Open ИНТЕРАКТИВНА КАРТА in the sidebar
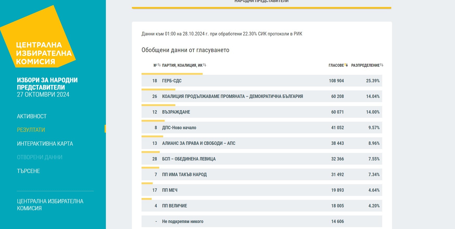The width and height of the screenshot is (455, 229). pyautogui.click(x=45, y=144)
